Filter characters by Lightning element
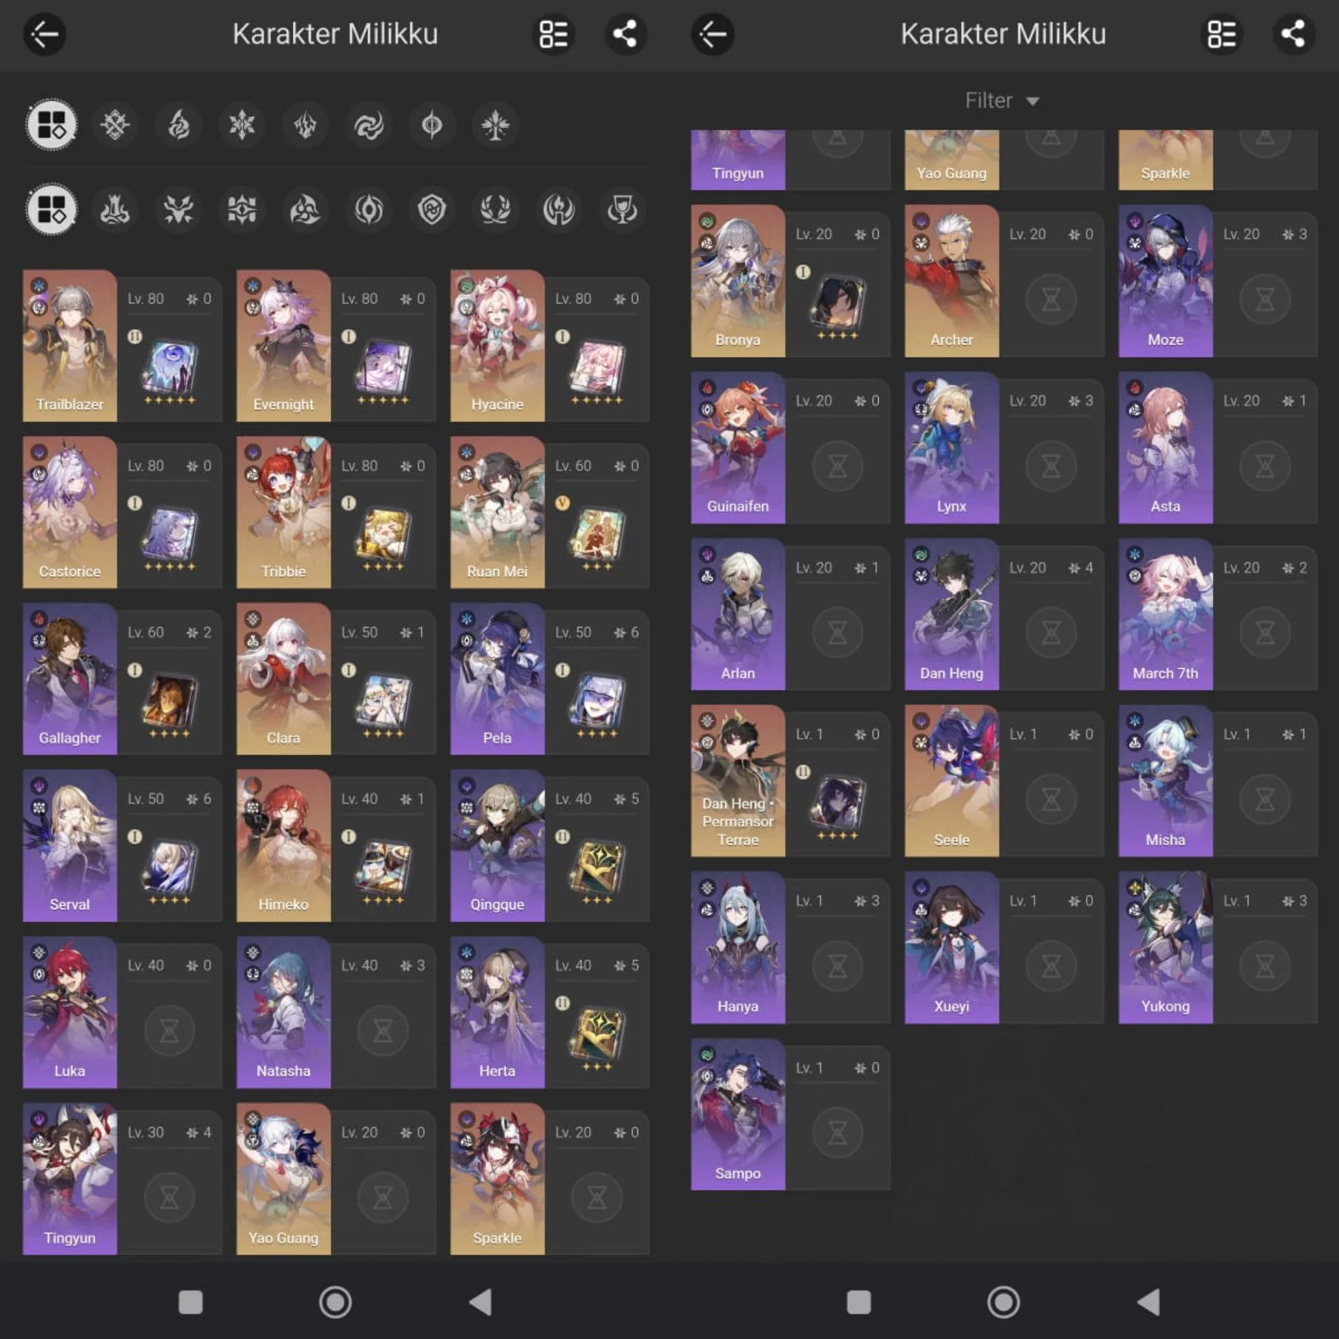The height and width of the screenshot is (1339, 1339). pyautogui.click(x=305, y=126)
